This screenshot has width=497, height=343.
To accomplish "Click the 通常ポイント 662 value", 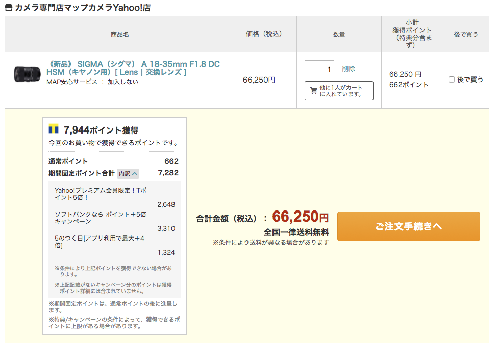I will point(171,161).
